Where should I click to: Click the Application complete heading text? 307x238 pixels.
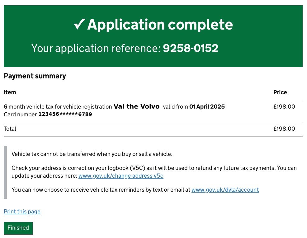pyautogui.click(x=160, y=25)
